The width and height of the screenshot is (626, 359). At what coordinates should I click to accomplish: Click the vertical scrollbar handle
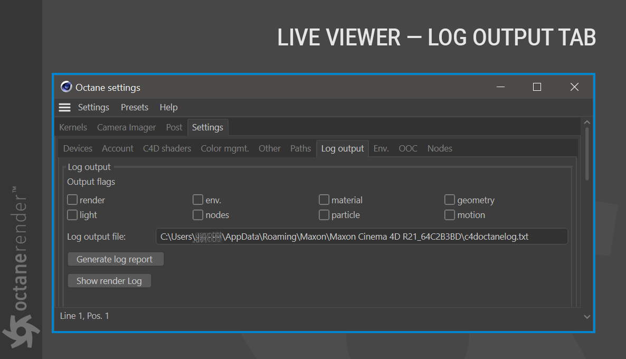point(587,154)
